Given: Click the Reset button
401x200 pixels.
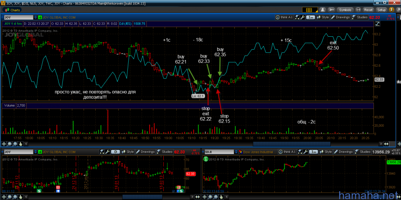Looking at the screenshot, I should [x=368, y=10].
